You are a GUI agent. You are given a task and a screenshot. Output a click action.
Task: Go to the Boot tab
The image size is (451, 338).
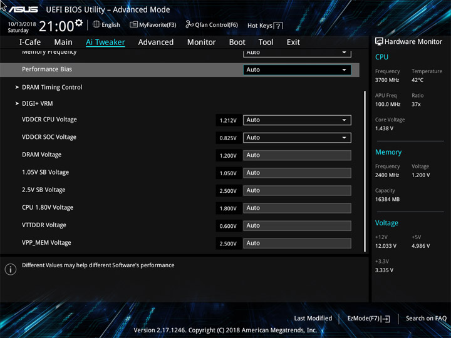[x=237, y=43]
